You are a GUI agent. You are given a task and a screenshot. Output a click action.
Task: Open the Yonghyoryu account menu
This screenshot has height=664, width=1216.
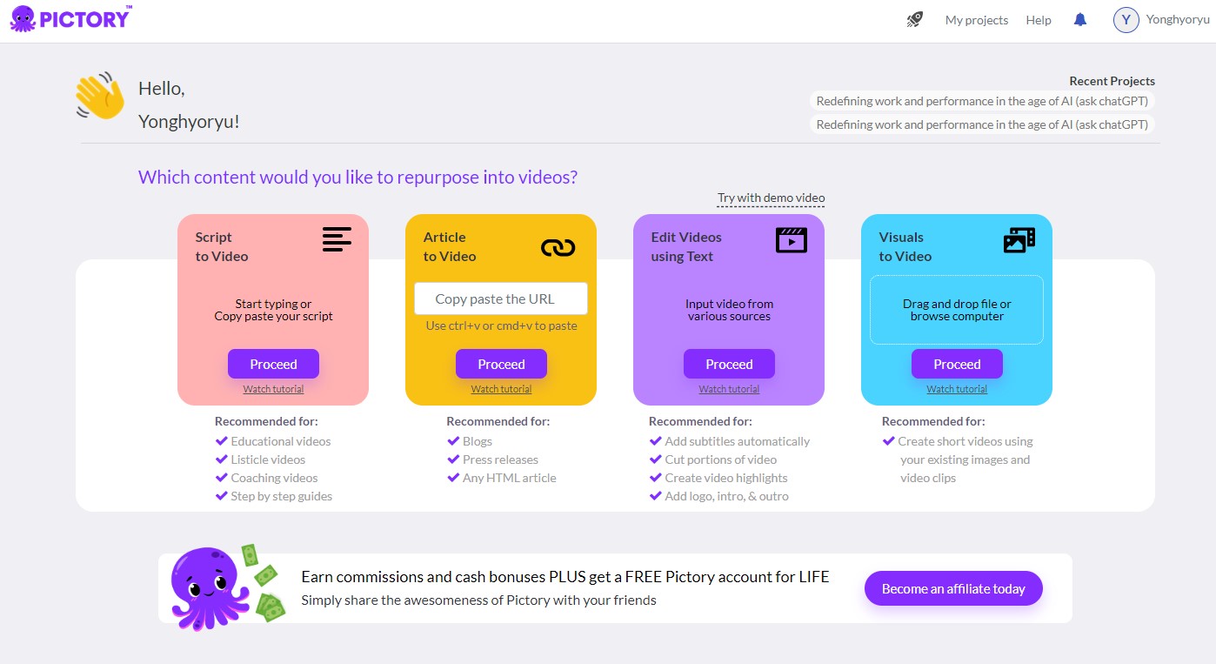pyautogui.click(x=1178, y=19)
